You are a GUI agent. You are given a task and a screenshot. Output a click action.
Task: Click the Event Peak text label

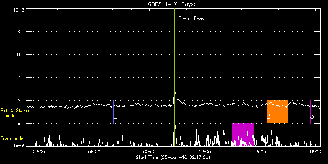[x=191, y=18]
